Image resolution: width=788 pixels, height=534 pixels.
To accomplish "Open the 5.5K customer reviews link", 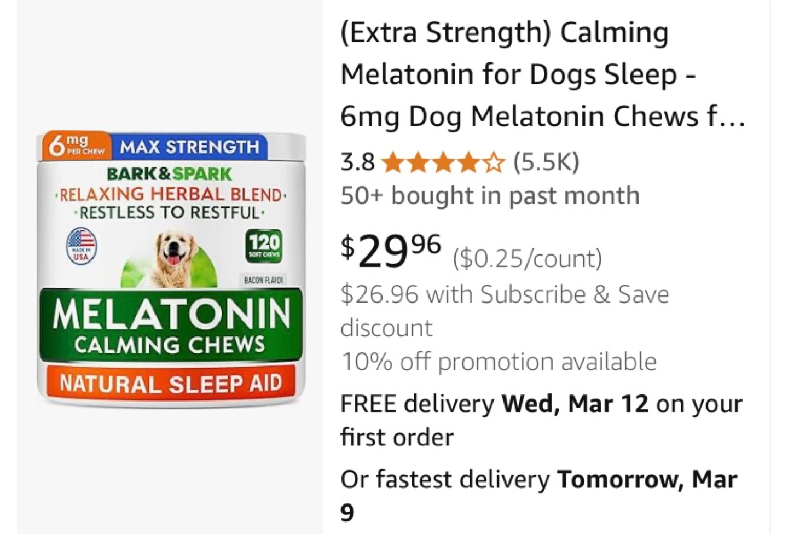I will click(546, 161).
